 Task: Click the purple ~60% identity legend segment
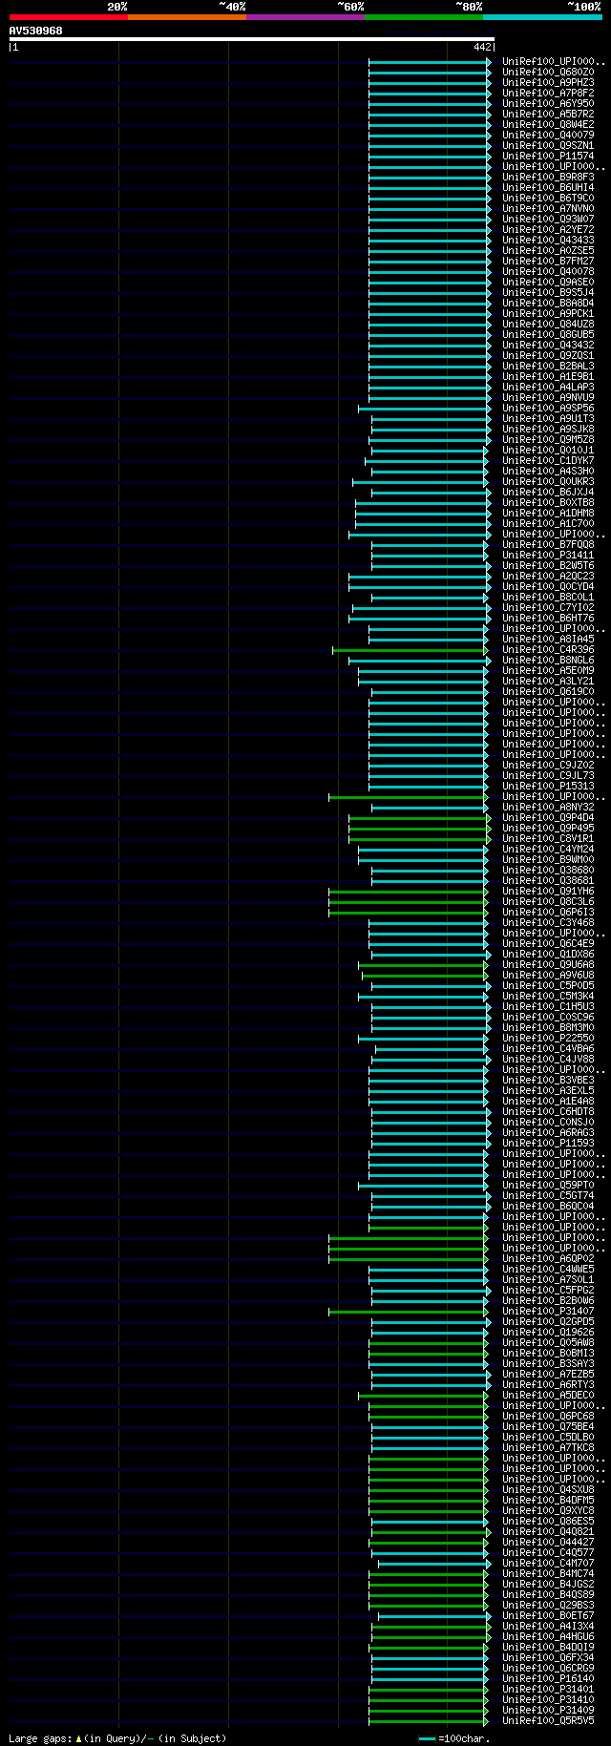click(305, 17)
